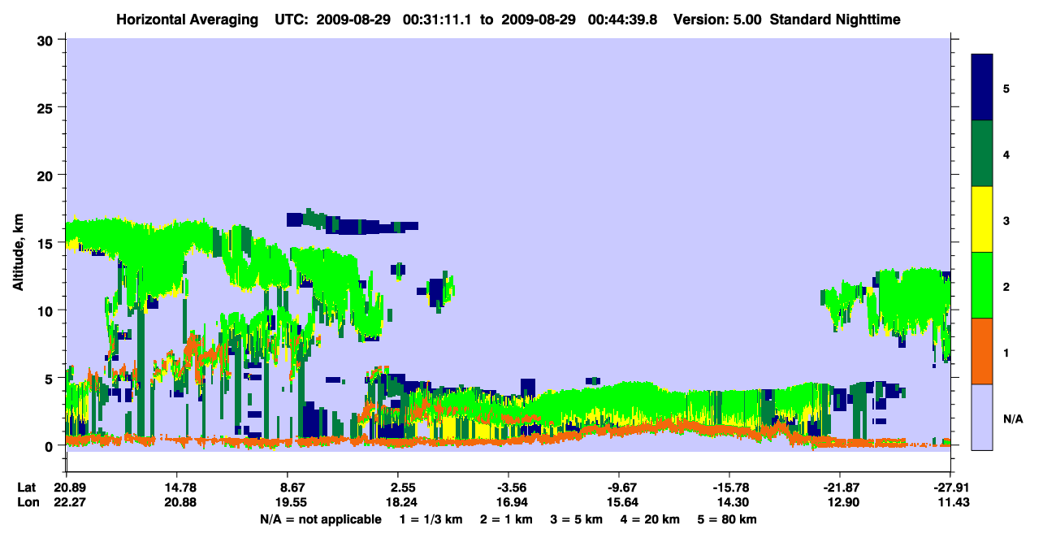
Task: Click the lavender N/A color swatch
Action: pyautogui.click(x=982, y=417)
